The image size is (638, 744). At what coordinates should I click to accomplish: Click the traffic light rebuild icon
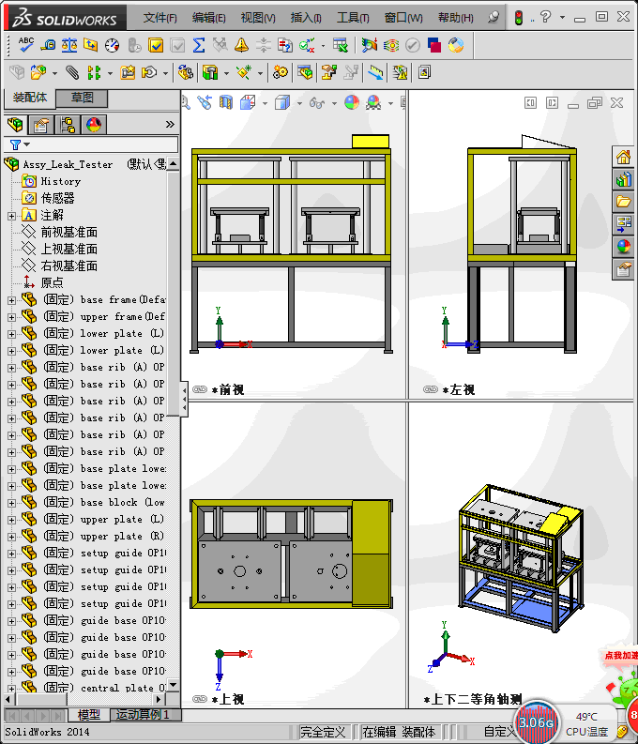(519, 18)
